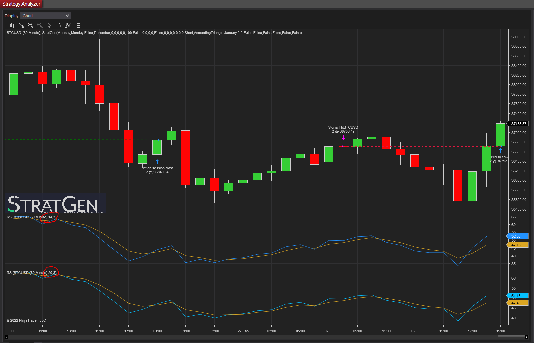
Task: Open the strategies list icon
Action: pyautogui.click(x=78, y=25)
